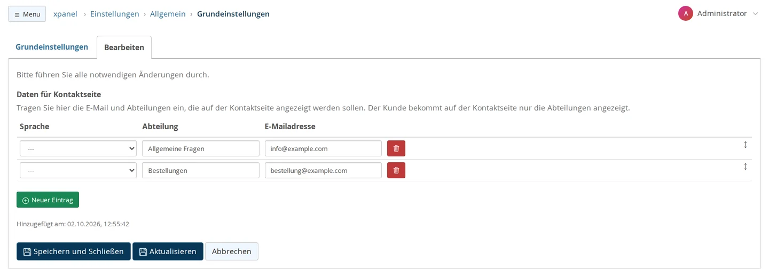Click the E-Mailadresse column header
Viewport: 769px width, 269px height.
coord(290,126)
